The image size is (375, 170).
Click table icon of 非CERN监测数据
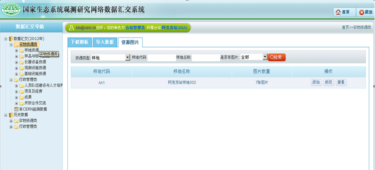pos(16,109)
